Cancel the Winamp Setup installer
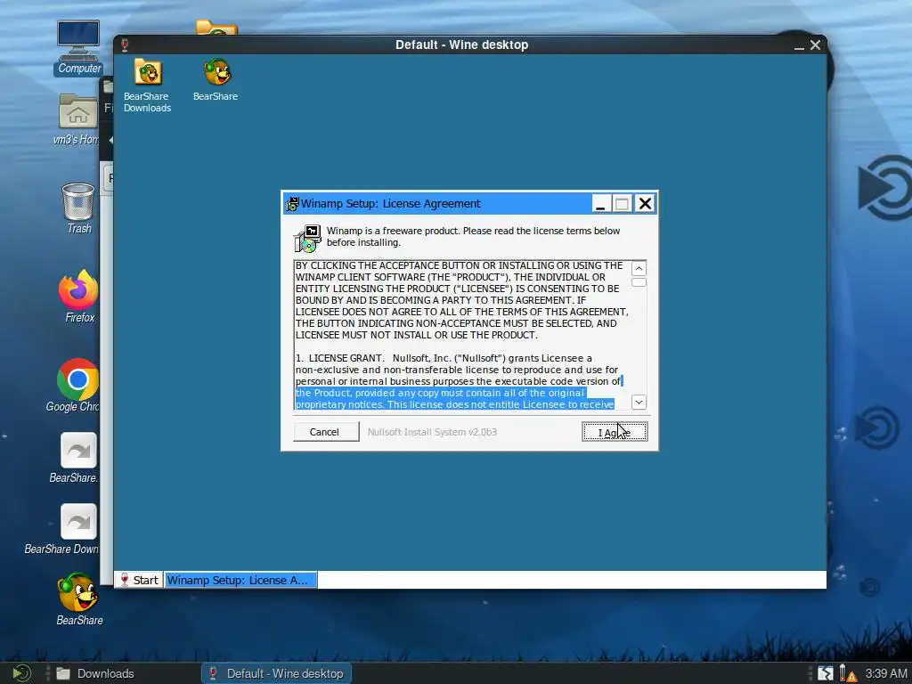 pos(326,432)
